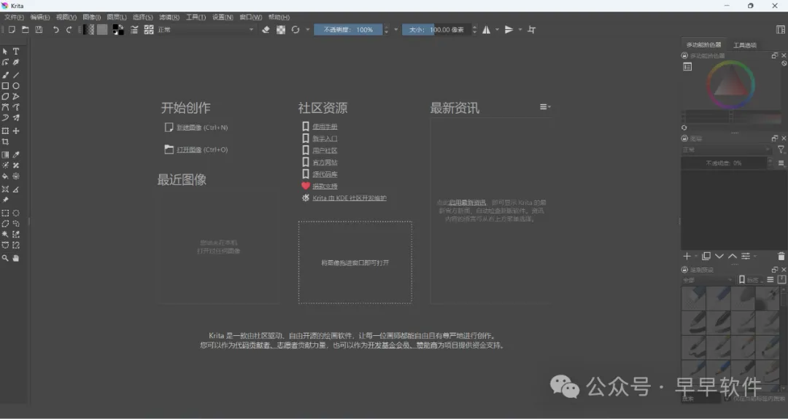788x419 pixels.
Task: Click the 打开图像 (Ctrl+O) link
Action: 196,149
